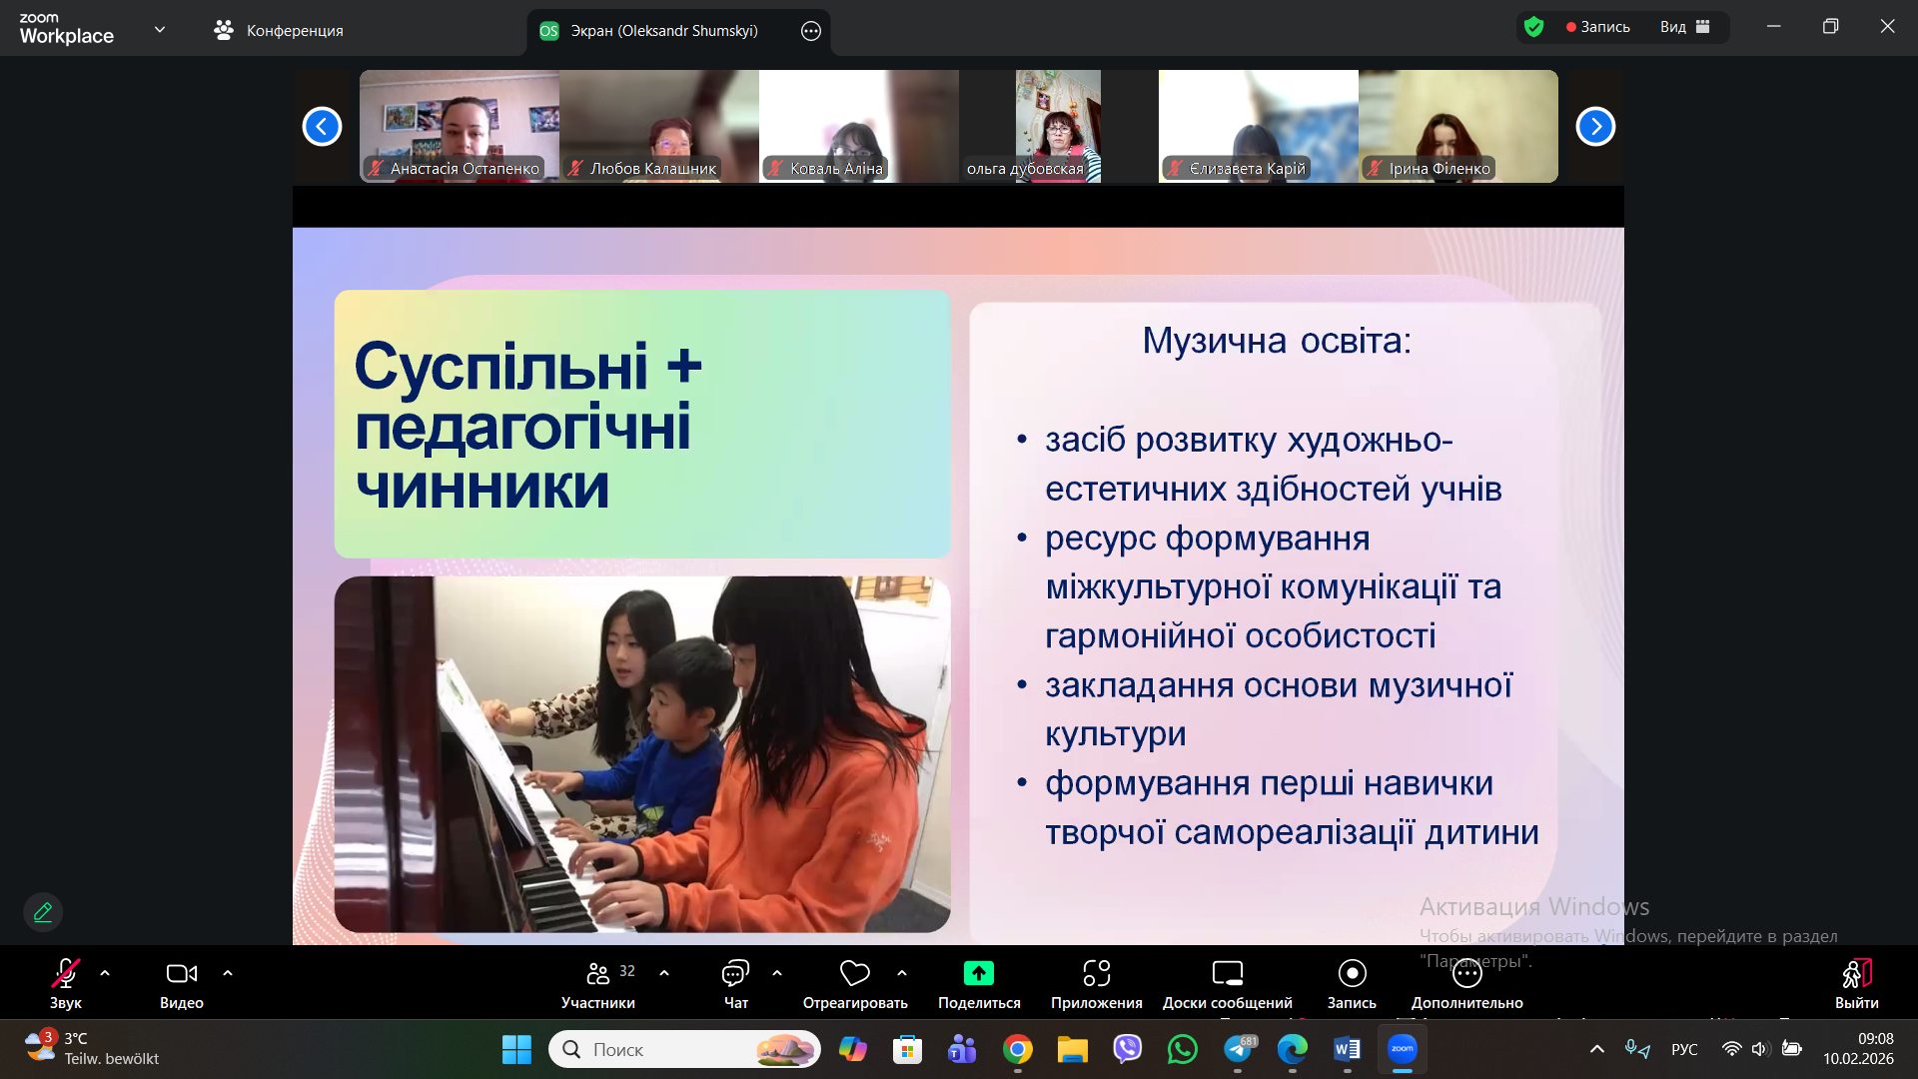Image resolution: width=1918 pixels, height=1079 pixels.
Task: Open the Apps menu icon
Action: click(1096, 974)
